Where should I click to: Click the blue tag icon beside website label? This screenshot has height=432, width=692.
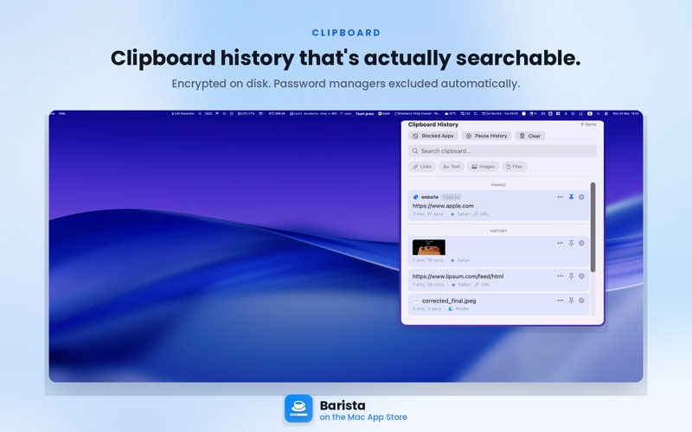click(x=415, y=197)
